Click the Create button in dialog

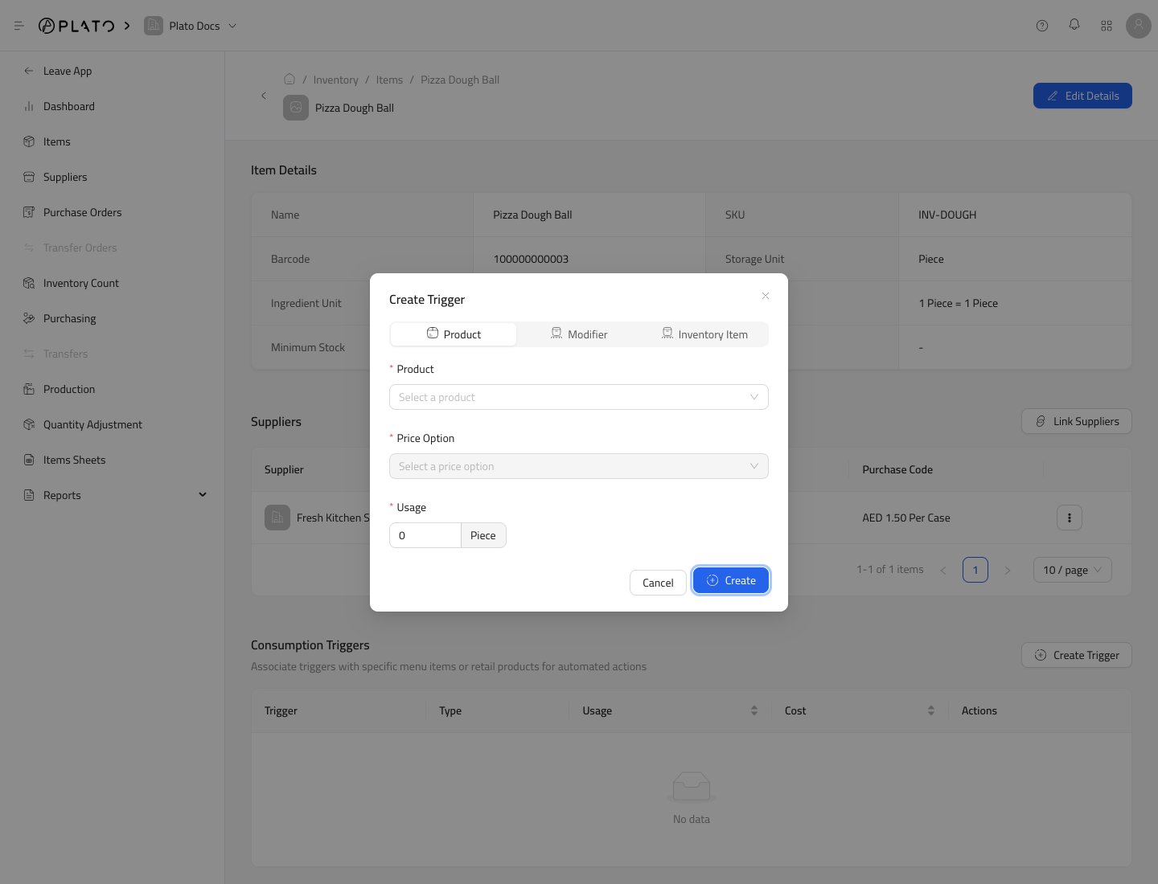click(x=731, y=580)
